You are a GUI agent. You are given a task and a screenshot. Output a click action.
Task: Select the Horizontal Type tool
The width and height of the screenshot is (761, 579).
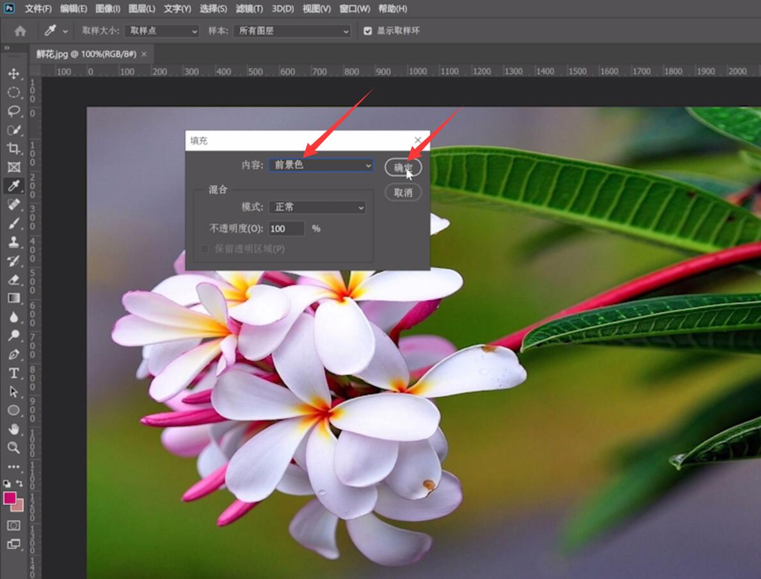tap(13, 373)
